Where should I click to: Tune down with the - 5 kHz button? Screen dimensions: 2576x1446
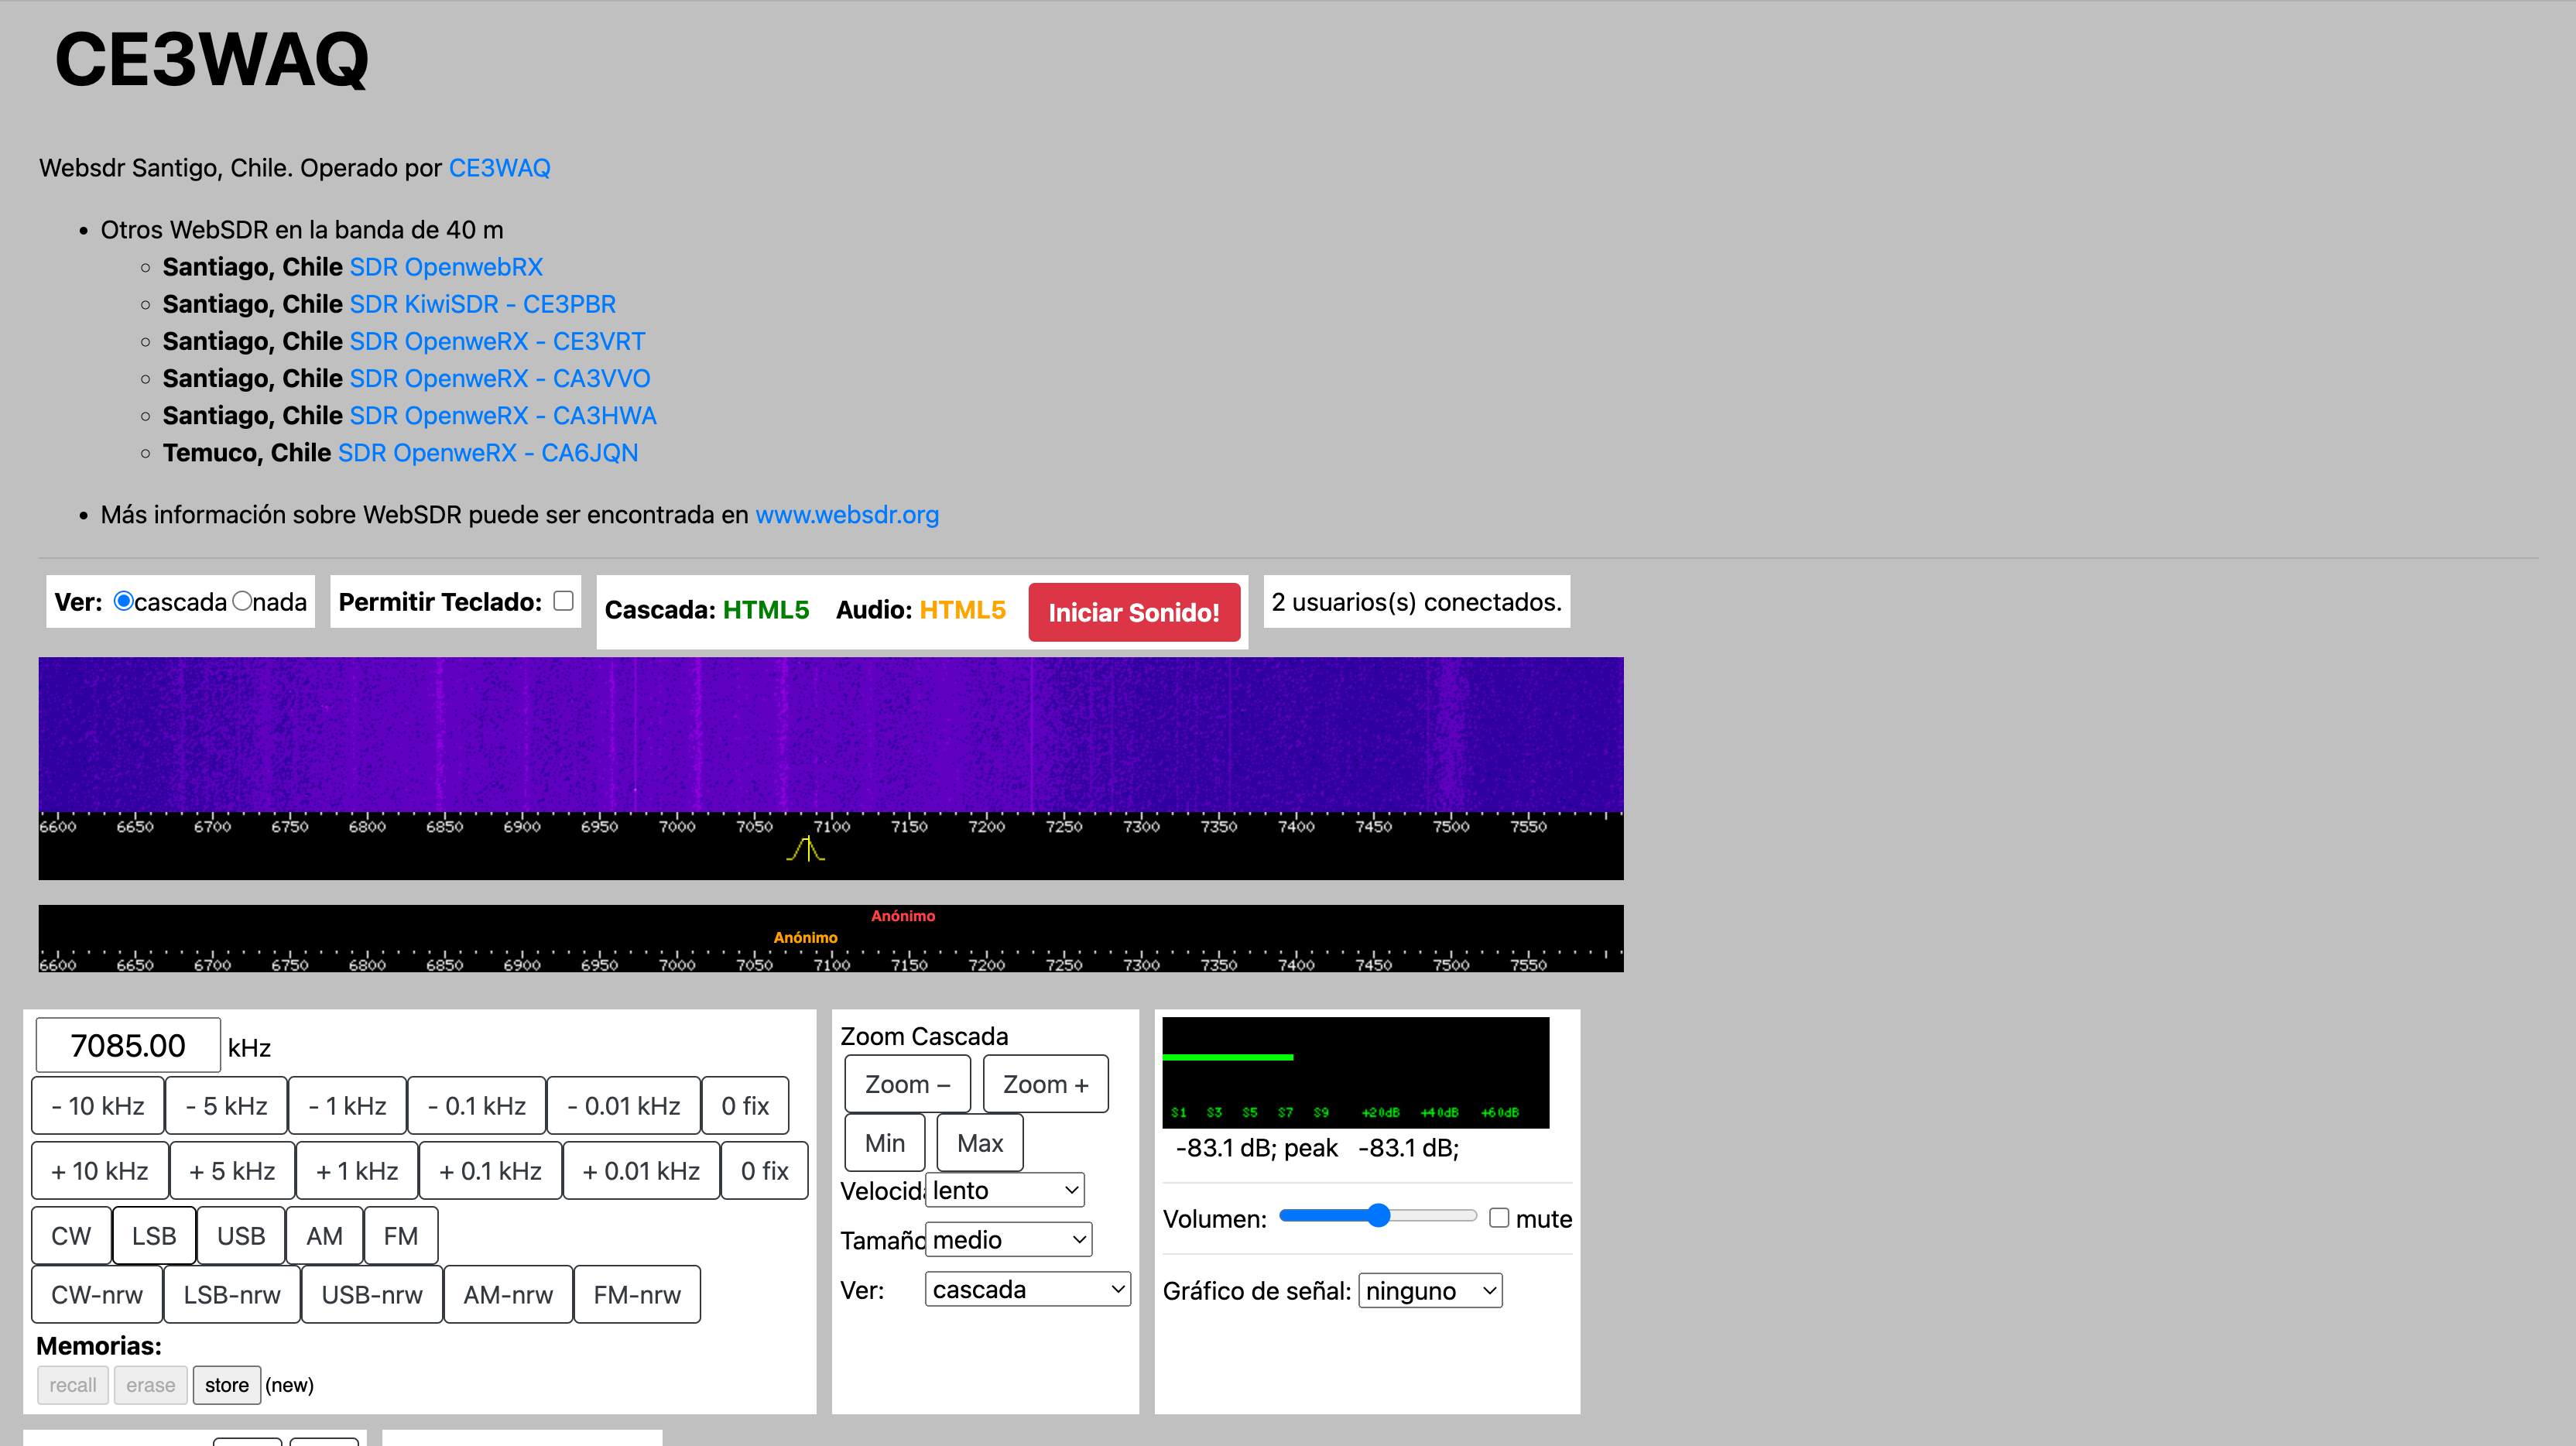point(226,1106)
